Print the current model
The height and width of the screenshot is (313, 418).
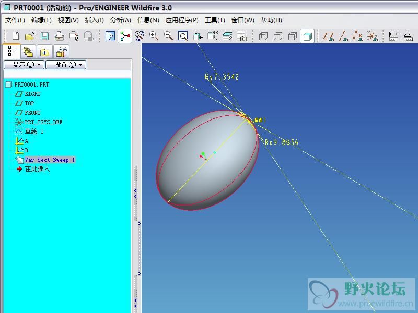[59, 35]
